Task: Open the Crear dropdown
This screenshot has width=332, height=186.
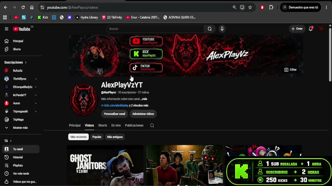Action: pyautogui.click(x=297, y=29)
